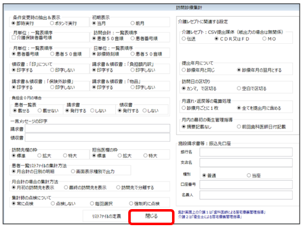The width and height of the screenshot is (304, 227).
Task: Select 患者番号順 under 訪問会計：一覧表順序
Action: pyautogui.click(x=133, y=38)
